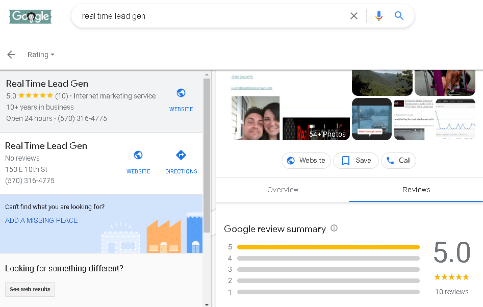Viewport: 483px width, 307px height.
Task: Click the results list scrollbar thumb
Action: click(x=207, y=156)
